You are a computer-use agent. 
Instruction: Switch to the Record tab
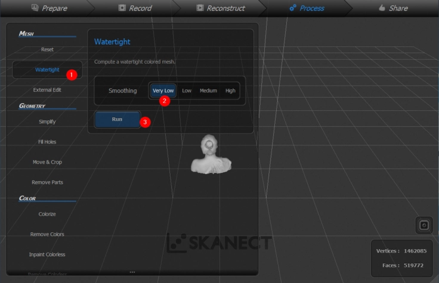135,8
